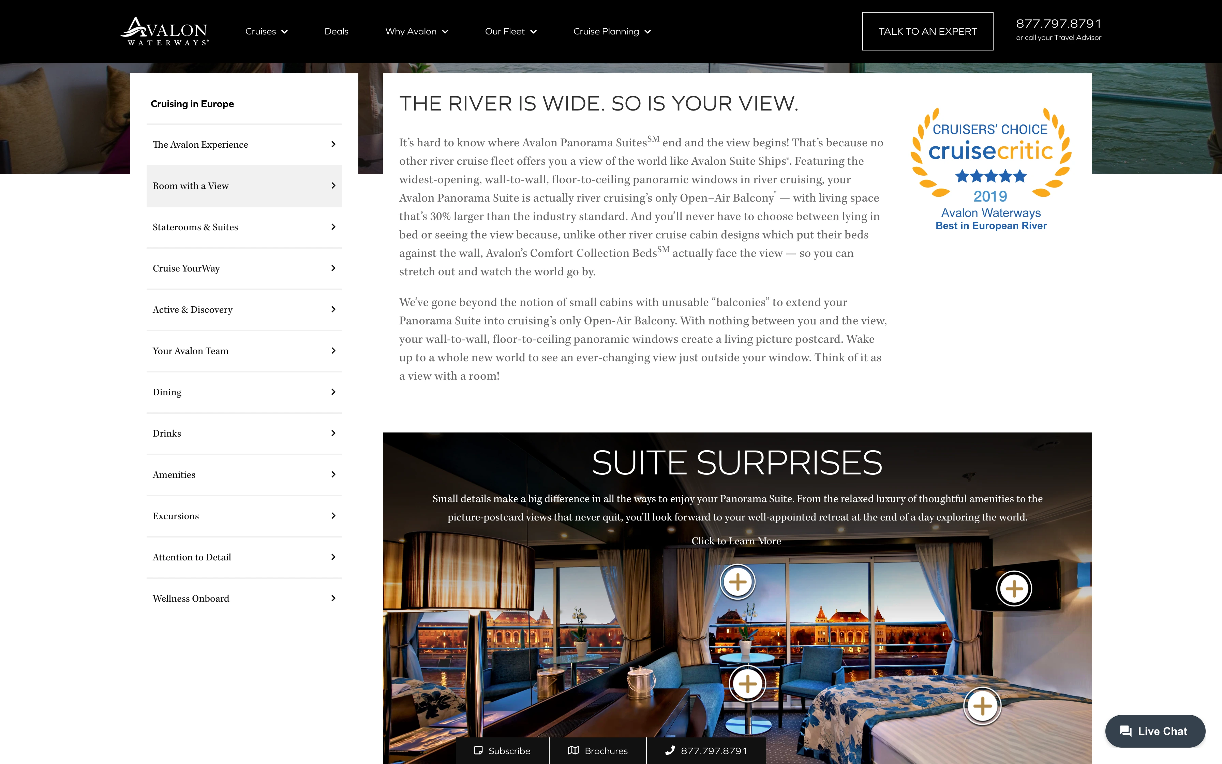
Task: Click the Talk to an Expert button
Action: click(928, 31)
